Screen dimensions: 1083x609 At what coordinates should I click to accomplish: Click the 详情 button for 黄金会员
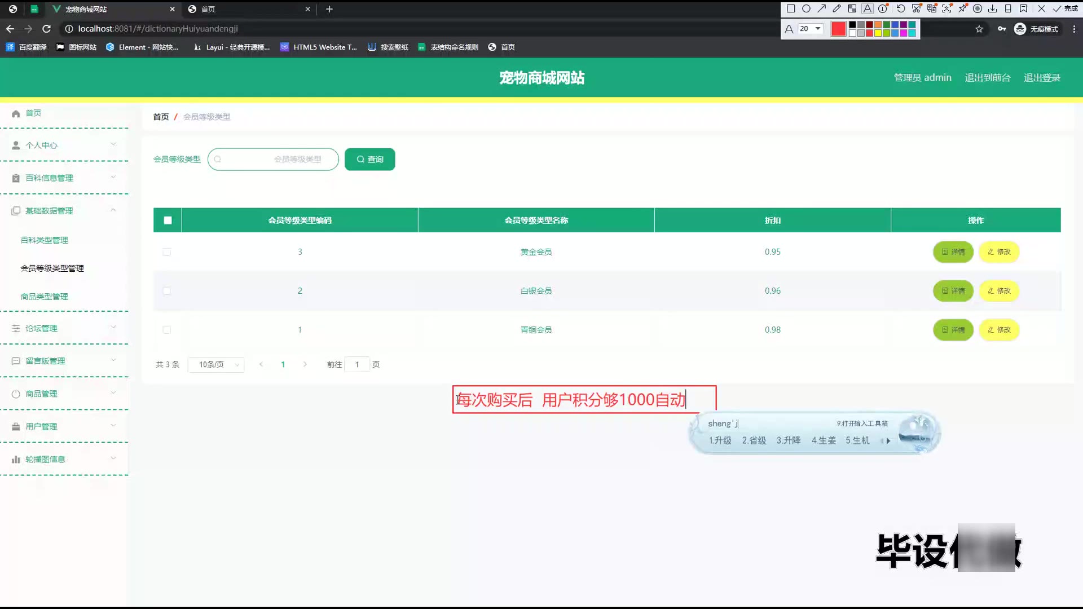pos(953,252)
